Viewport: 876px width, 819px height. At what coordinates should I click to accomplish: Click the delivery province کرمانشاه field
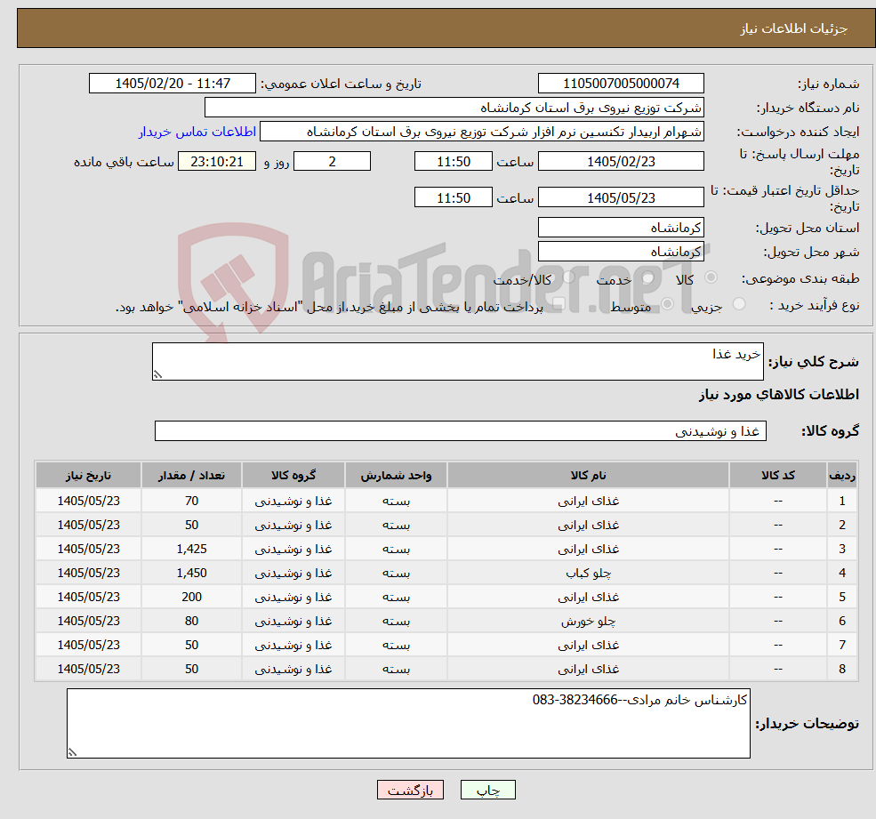[x=621, y=228]
